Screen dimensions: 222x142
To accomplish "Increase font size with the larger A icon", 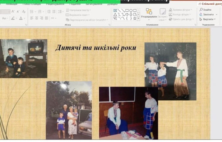I will click(13, 11).
